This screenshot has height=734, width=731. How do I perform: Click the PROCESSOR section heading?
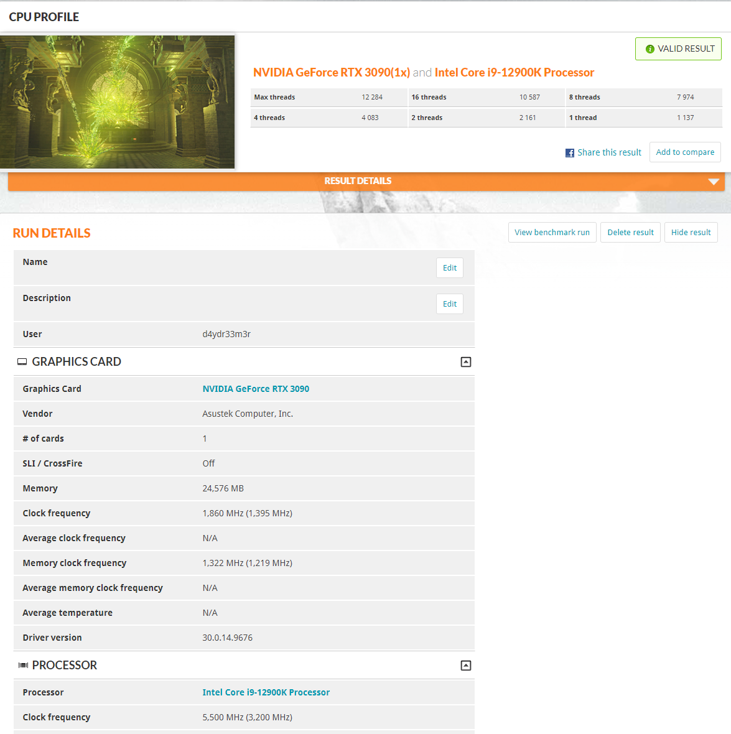pos(65,665)
